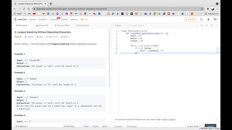This screenshot has height=130, width=232.
Task: Open the Chrome extensions puzzle icon
Action: [208, 9]
